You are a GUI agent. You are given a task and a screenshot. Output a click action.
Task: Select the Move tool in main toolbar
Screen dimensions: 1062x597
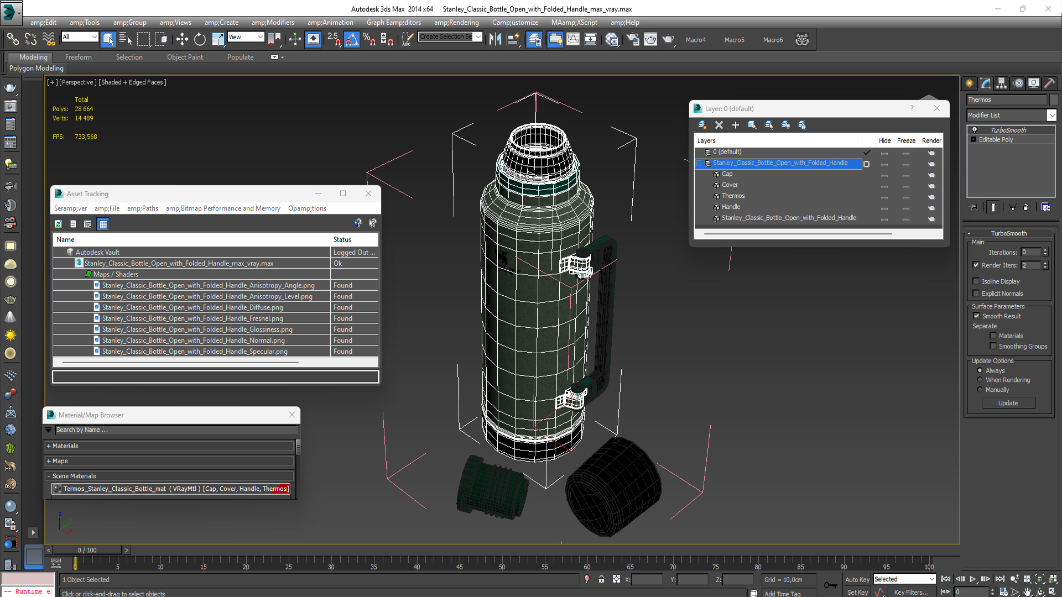pyautogui.click(x=181, y=39)
